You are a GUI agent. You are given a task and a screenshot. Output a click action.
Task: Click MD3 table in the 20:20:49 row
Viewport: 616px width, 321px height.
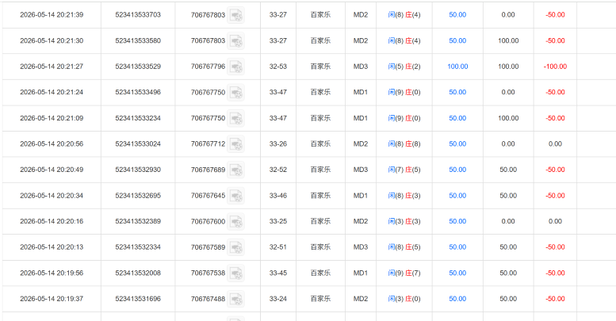click(361, 170)
